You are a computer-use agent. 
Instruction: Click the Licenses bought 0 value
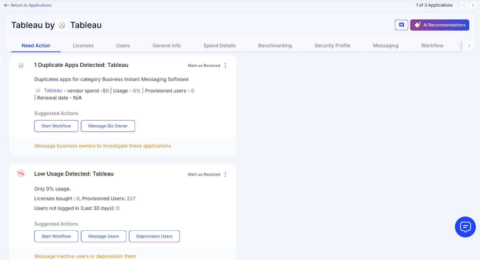tap(78, 199)
